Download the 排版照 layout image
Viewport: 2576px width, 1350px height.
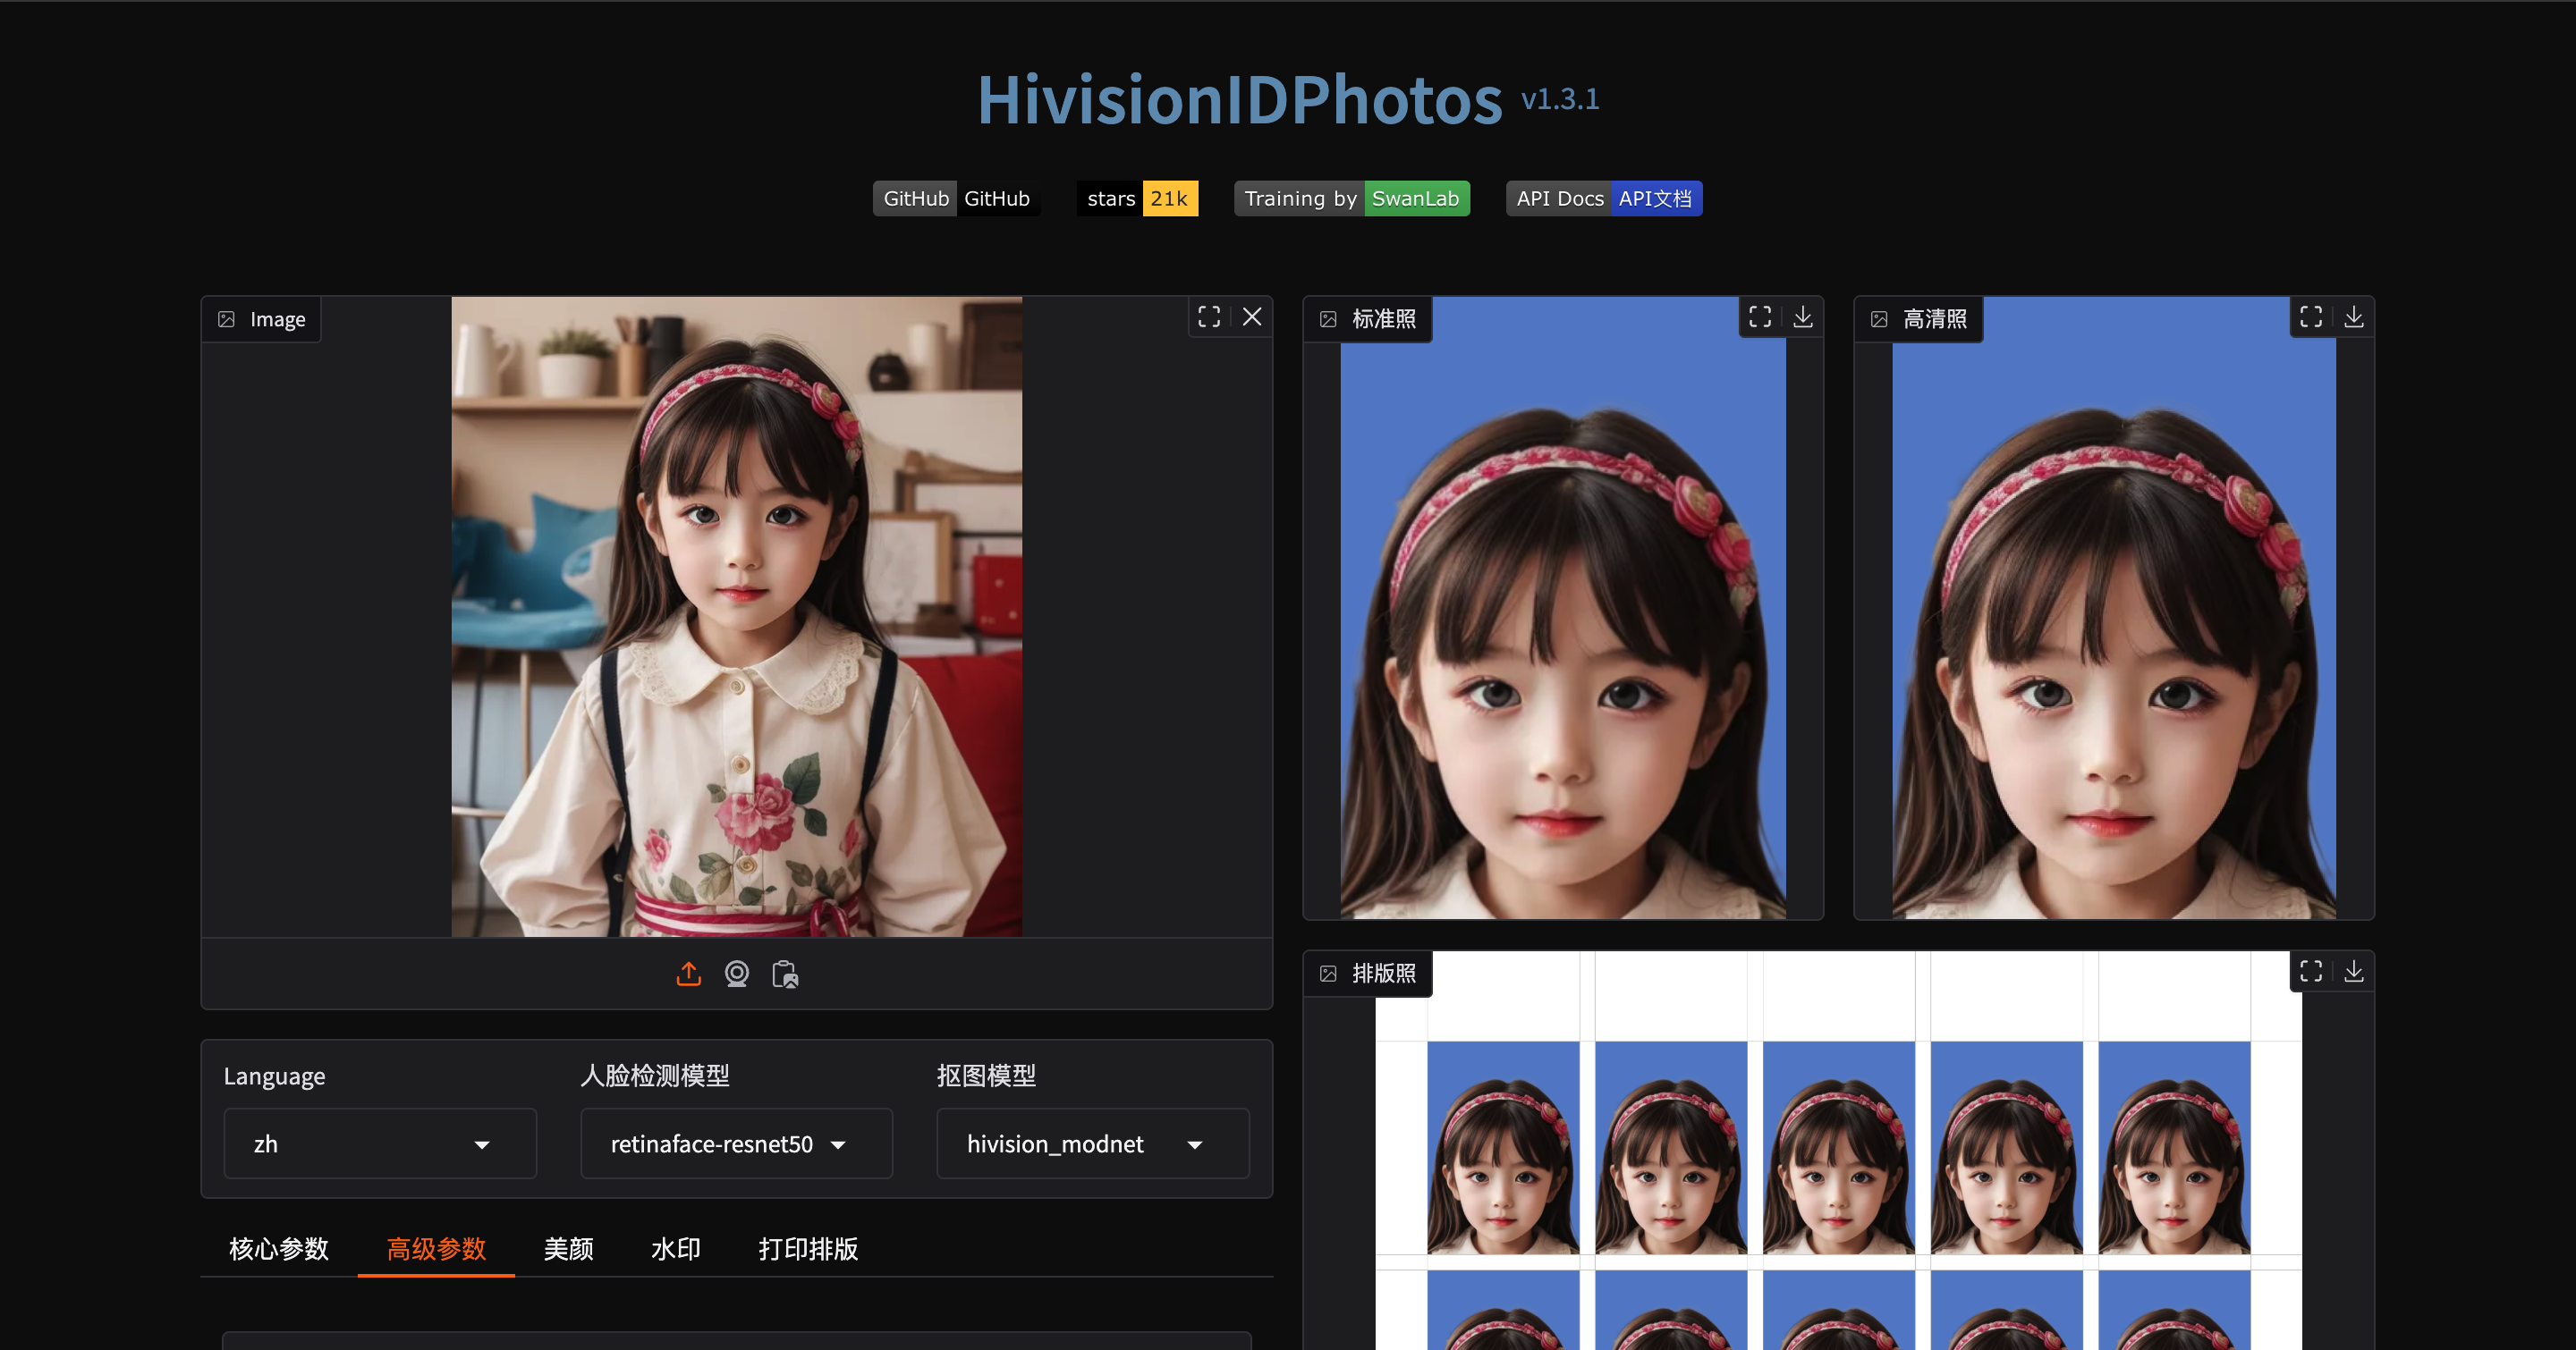click(2355, 970)
